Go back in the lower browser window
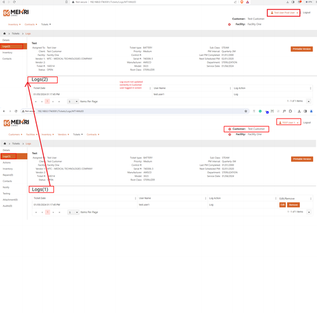The height and width of the screenshot is (313, 317). click(x=4, y=111)
